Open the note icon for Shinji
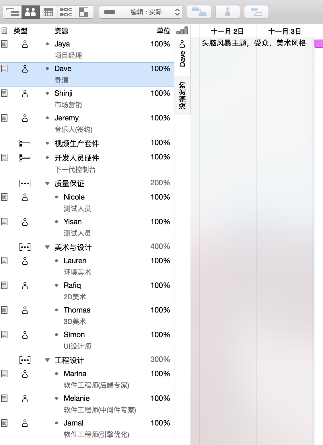 pos(4,93)
